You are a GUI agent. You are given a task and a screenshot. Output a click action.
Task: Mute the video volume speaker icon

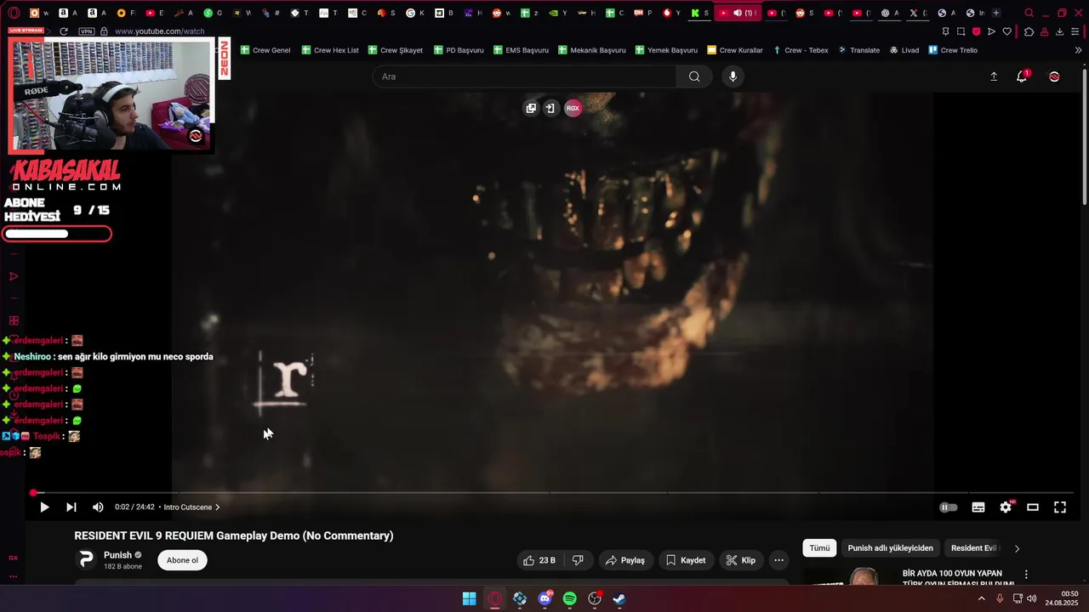98,507
